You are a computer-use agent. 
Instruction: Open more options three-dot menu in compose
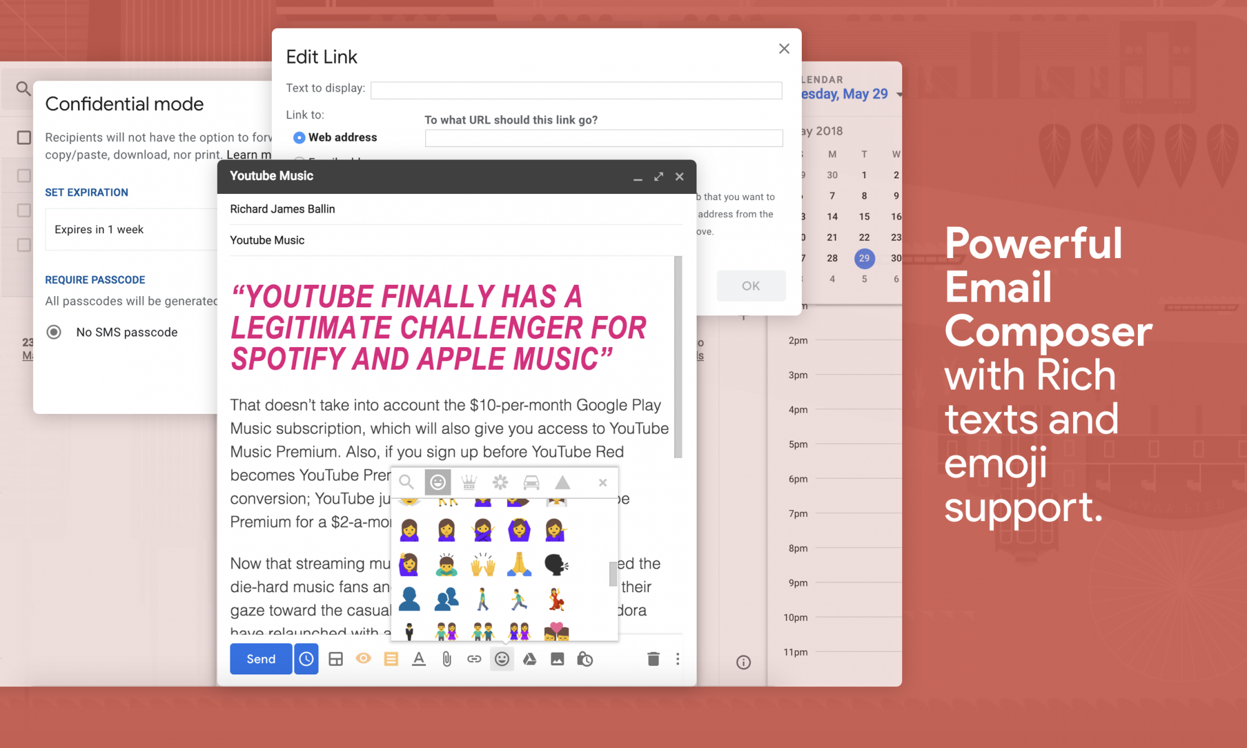(678, 659)
